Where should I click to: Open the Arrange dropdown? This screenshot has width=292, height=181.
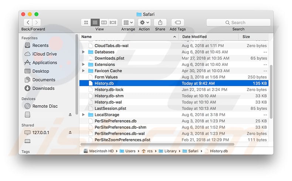(x=128, y=22)
